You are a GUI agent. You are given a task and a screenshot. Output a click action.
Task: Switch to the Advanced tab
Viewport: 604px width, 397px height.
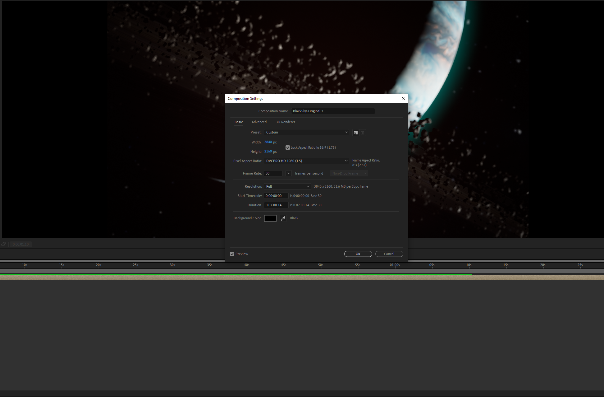tap(259, 122)
